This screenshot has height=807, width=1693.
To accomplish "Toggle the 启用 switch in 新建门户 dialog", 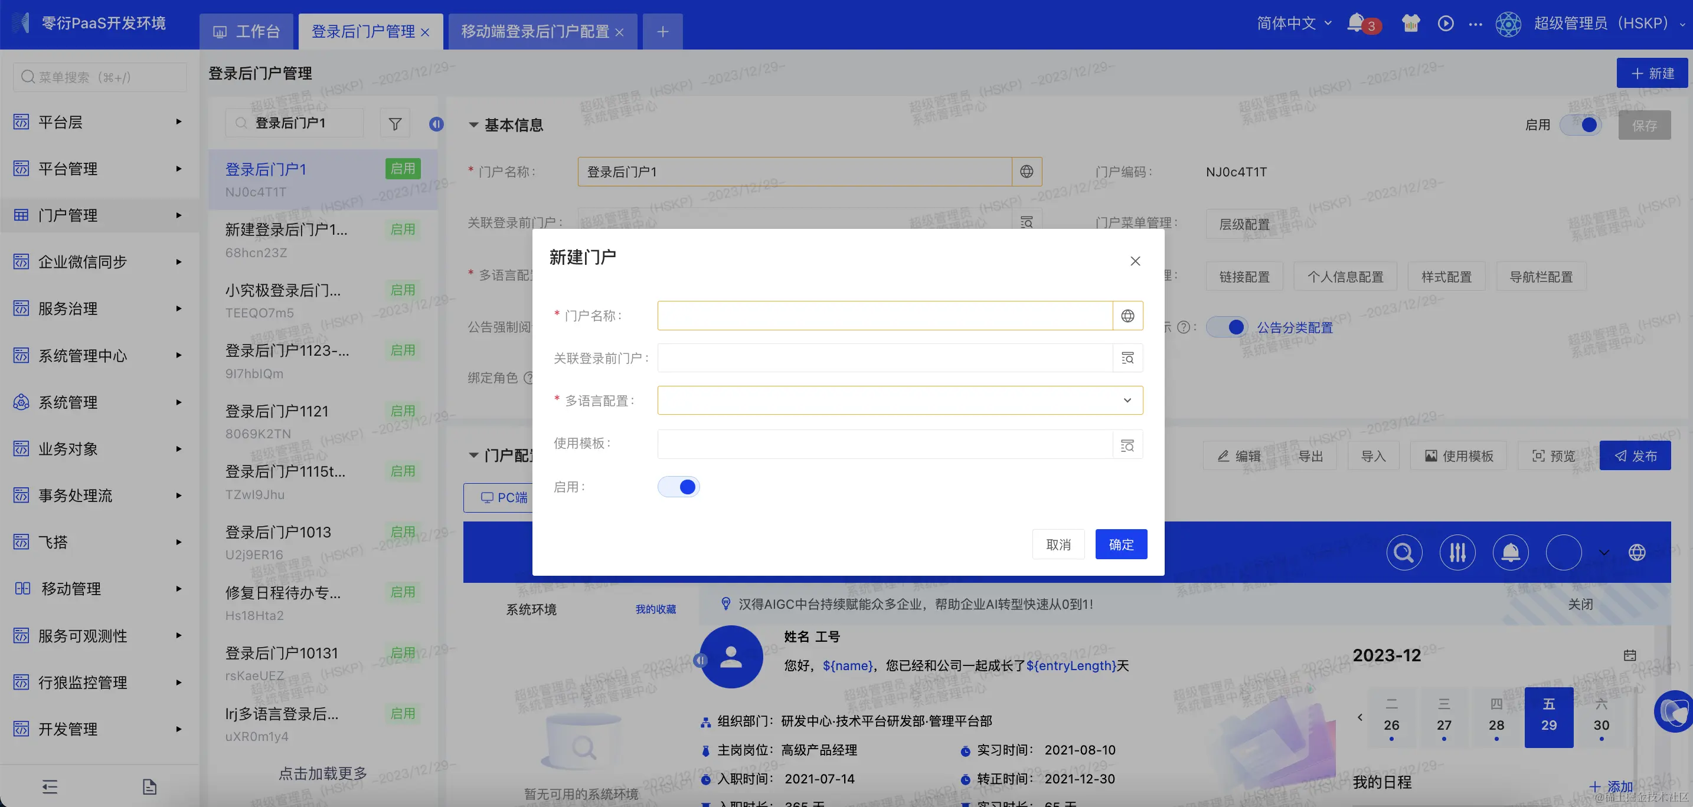I will click(678, 487).
